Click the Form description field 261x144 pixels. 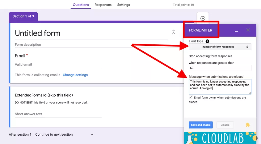[x=76, y=45]
